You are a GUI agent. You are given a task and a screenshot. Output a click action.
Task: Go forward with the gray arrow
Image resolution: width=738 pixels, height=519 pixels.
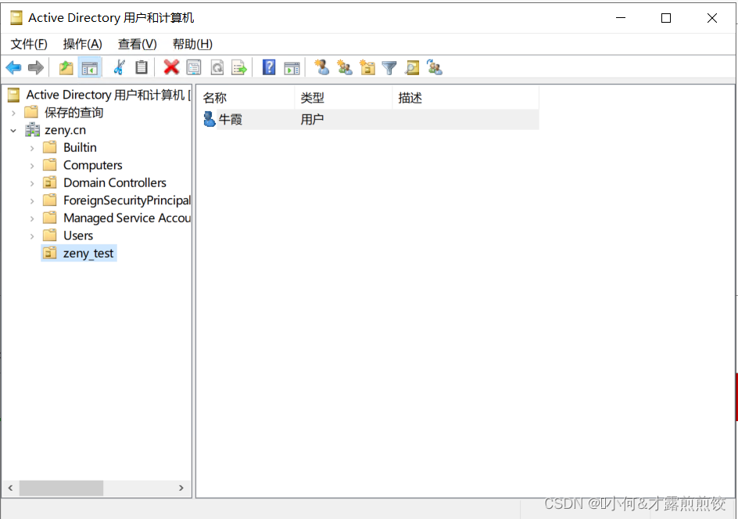36,68
